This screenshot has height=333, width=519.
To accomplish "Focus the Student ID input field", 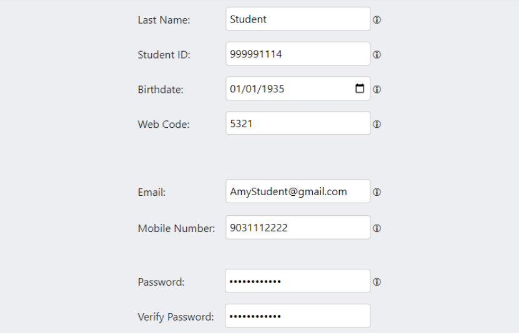I will tap(297, 54).
